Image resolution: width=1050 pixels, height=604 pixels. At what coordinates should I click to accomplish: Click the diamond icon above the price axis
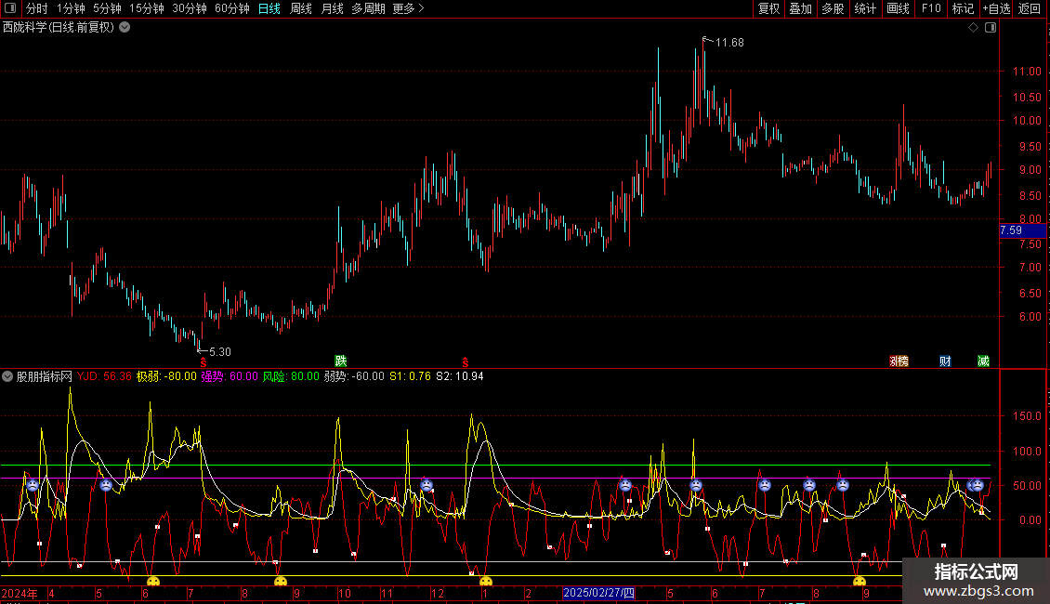[x=973, y=27]
